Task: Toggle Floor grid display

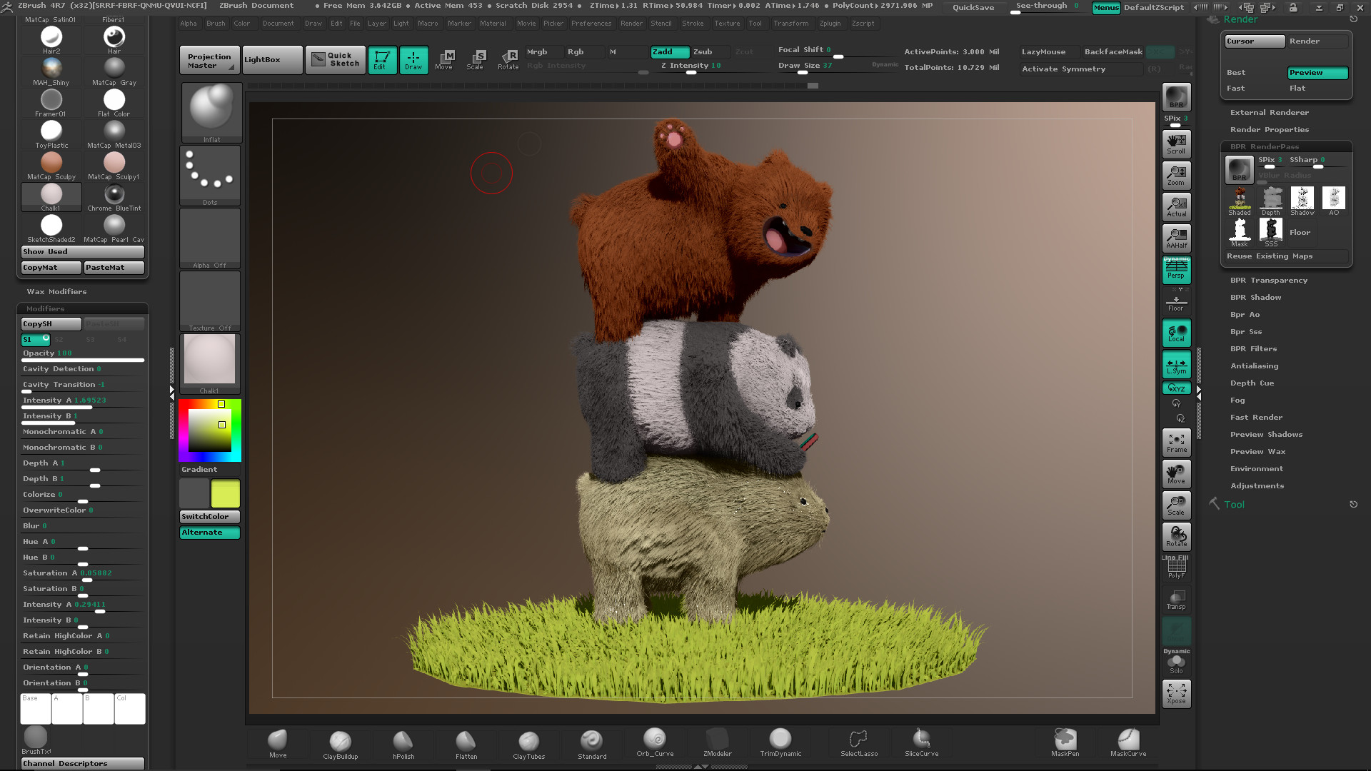Action: point(1176,302)
